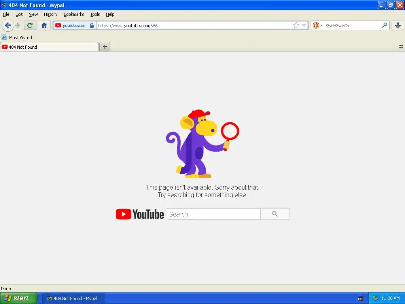This screenshot has width=405, height=304.
Task: Open the Edit menu
Action: 19,14
